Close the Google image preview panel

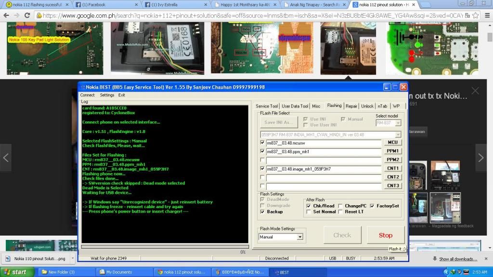click(475, 91)
